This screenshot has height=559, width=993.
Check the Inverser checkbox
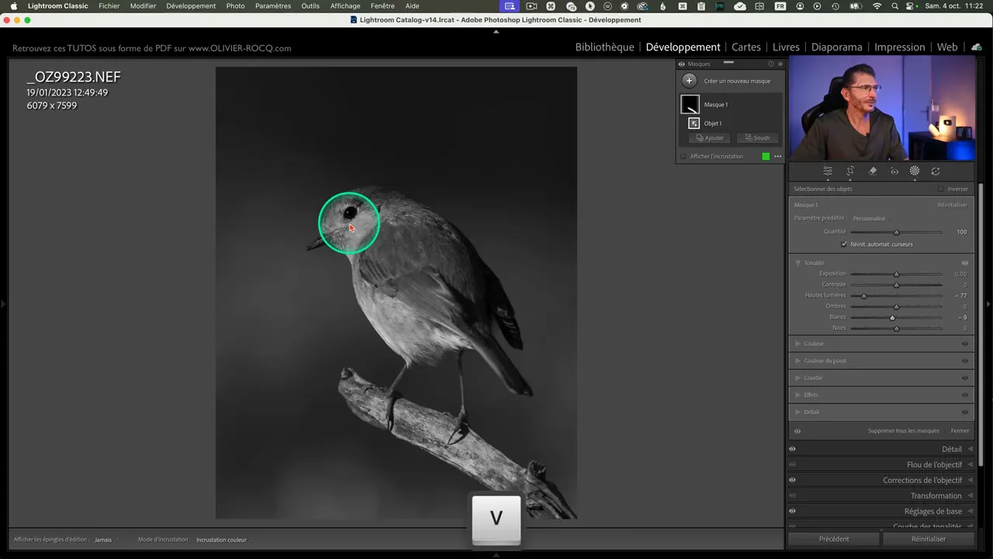click(941, 189)
